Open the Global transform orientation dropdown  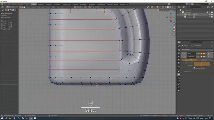pyautogui.click(x=79, y=7)
